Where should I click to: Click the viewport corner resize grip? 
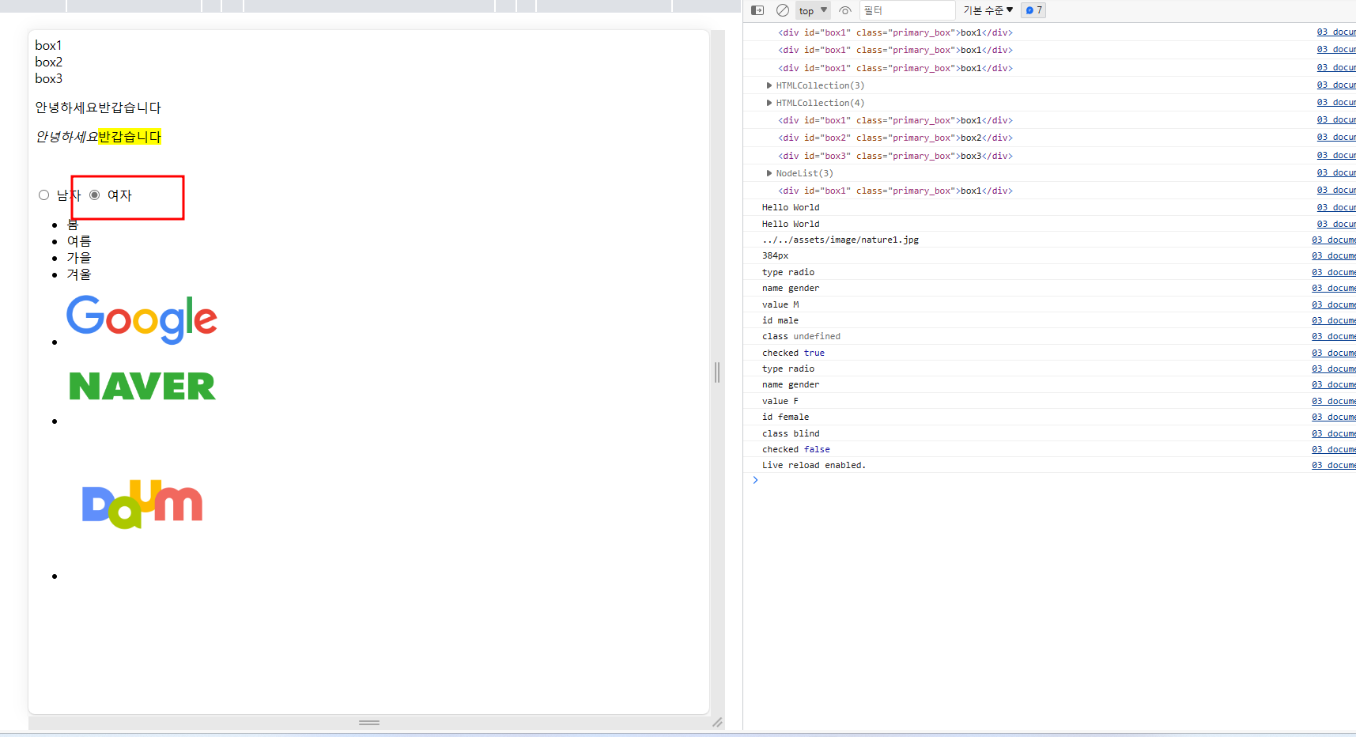(x=717, y=723)
